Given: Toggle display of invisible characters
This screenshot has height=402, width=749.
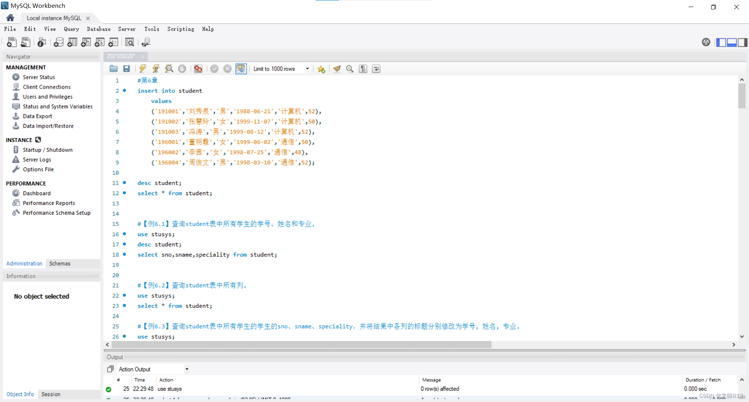Looking at the screenshot, I should 362,69.
